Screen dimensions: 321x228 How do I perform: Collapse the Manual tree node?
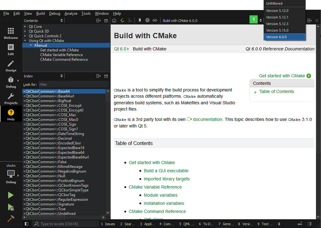pyautogui.click(x=31, y=45)
